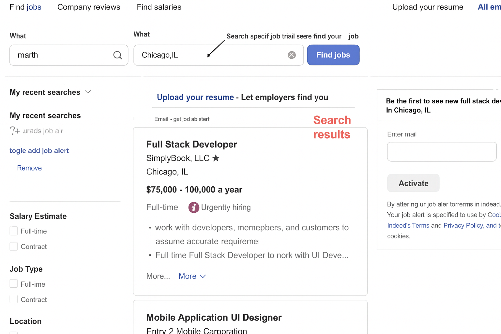Open the Full Stack Developer job title
The width and height of the screenshot is (501, 334).
[191, 144]
